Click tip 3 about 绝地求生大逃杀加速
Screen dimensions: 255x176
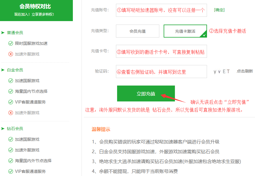pyautogui.click(x=166, y=161)
